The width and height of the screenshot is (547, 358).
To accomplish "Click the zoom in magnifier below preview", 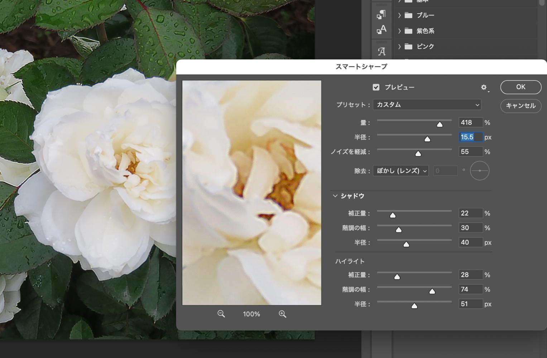I will [x=282, y=314].
